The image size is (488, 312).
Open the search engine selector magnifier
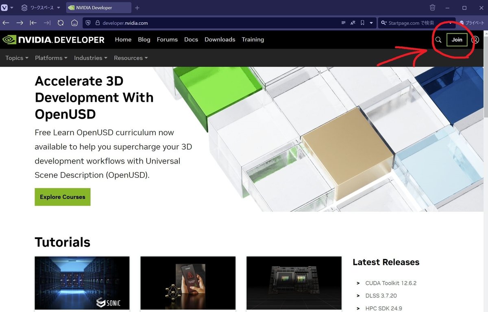(x=383, y=23)
